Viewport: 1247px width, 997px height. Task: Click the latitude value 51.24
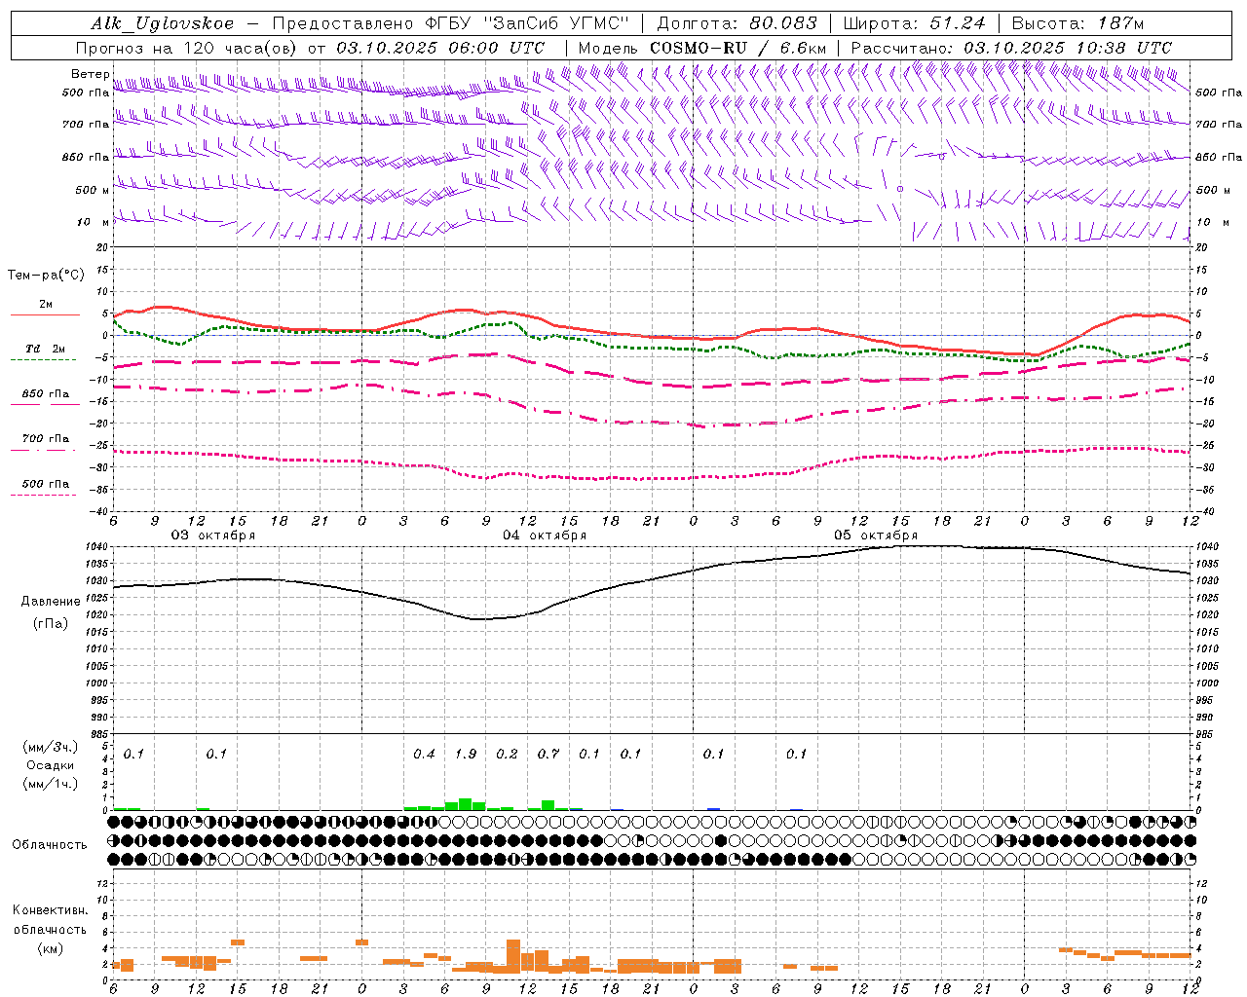957,23
